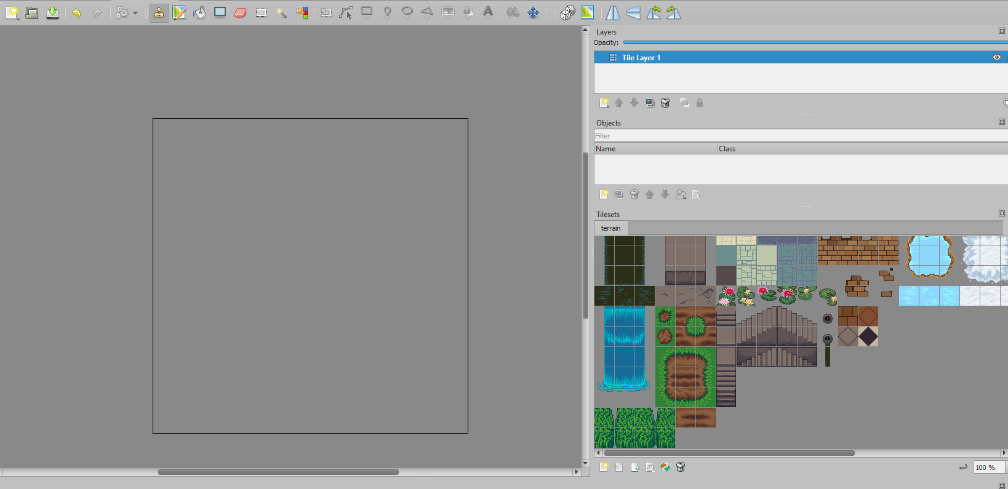The height and width of the screenshot is (489, 1008).
Task: Select Tile Layer 1 row
Action: click(x=801, y=57)
